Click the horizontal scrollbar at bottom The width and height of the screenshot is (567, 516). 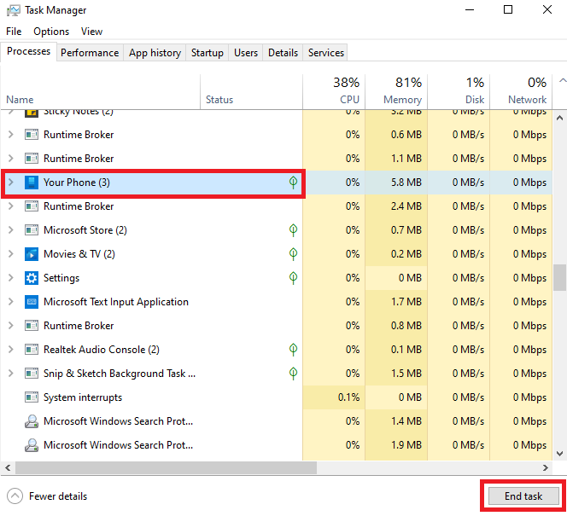162,468
